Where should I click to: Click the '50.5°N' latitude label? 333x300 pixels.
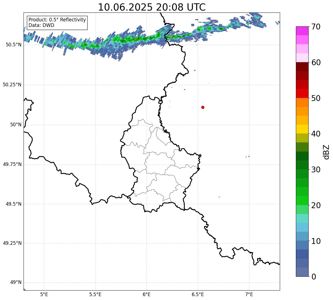[14, 45]
